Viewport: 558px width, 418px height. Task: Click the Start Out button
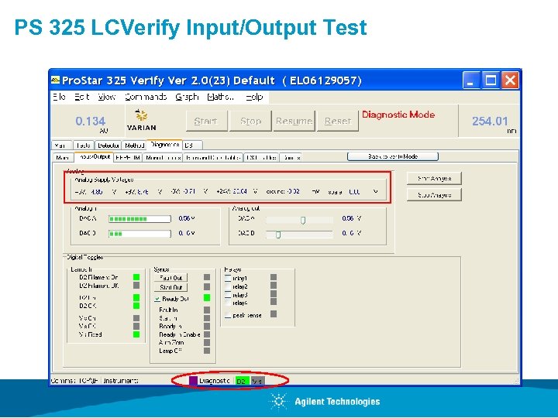pyautogui.click(x=170, y=287)
